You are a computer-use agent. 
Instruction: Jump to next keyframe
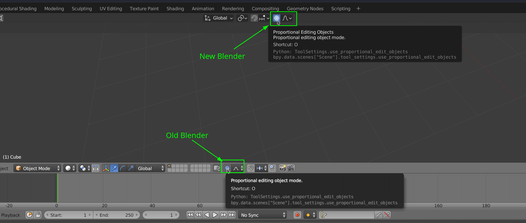pyautogui.click(x=224, y=215)
